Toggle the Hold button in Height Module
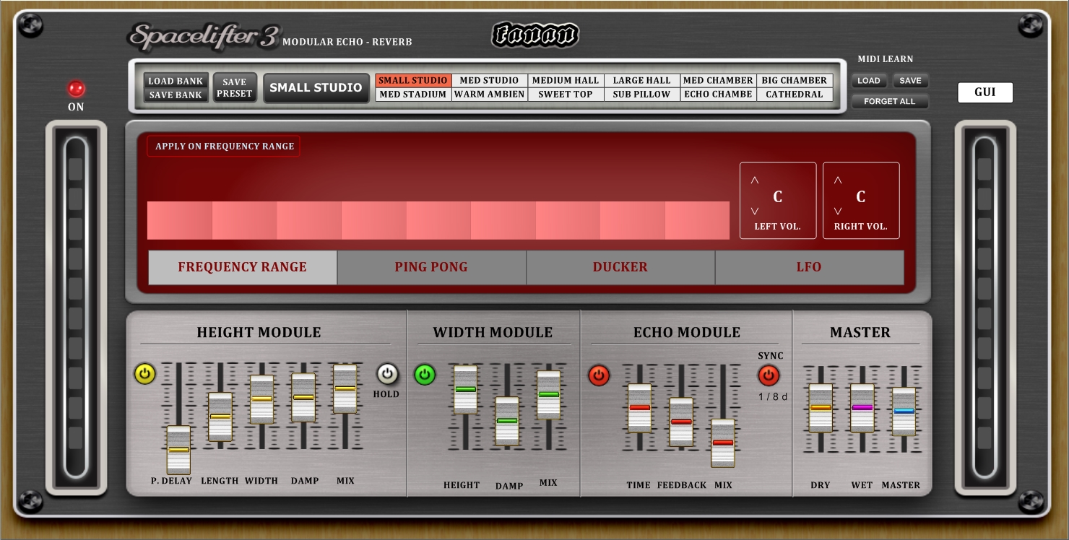Viewport: 1069px width, 540px height. tap(386, 375)
